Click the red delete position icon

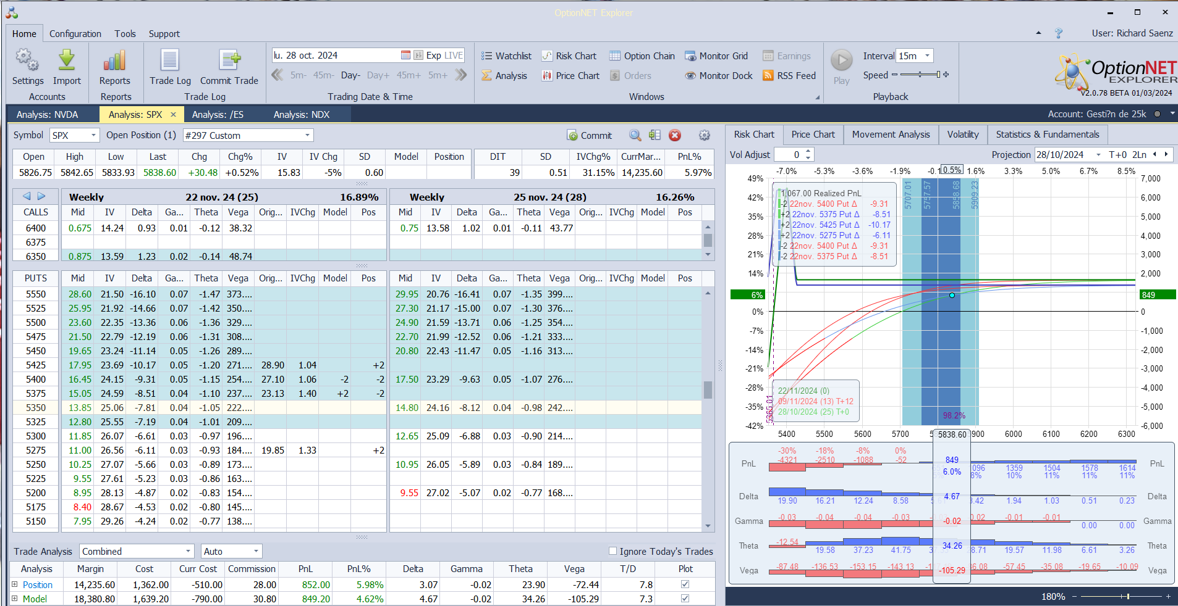pyautogui.click(x=675, y=135)
